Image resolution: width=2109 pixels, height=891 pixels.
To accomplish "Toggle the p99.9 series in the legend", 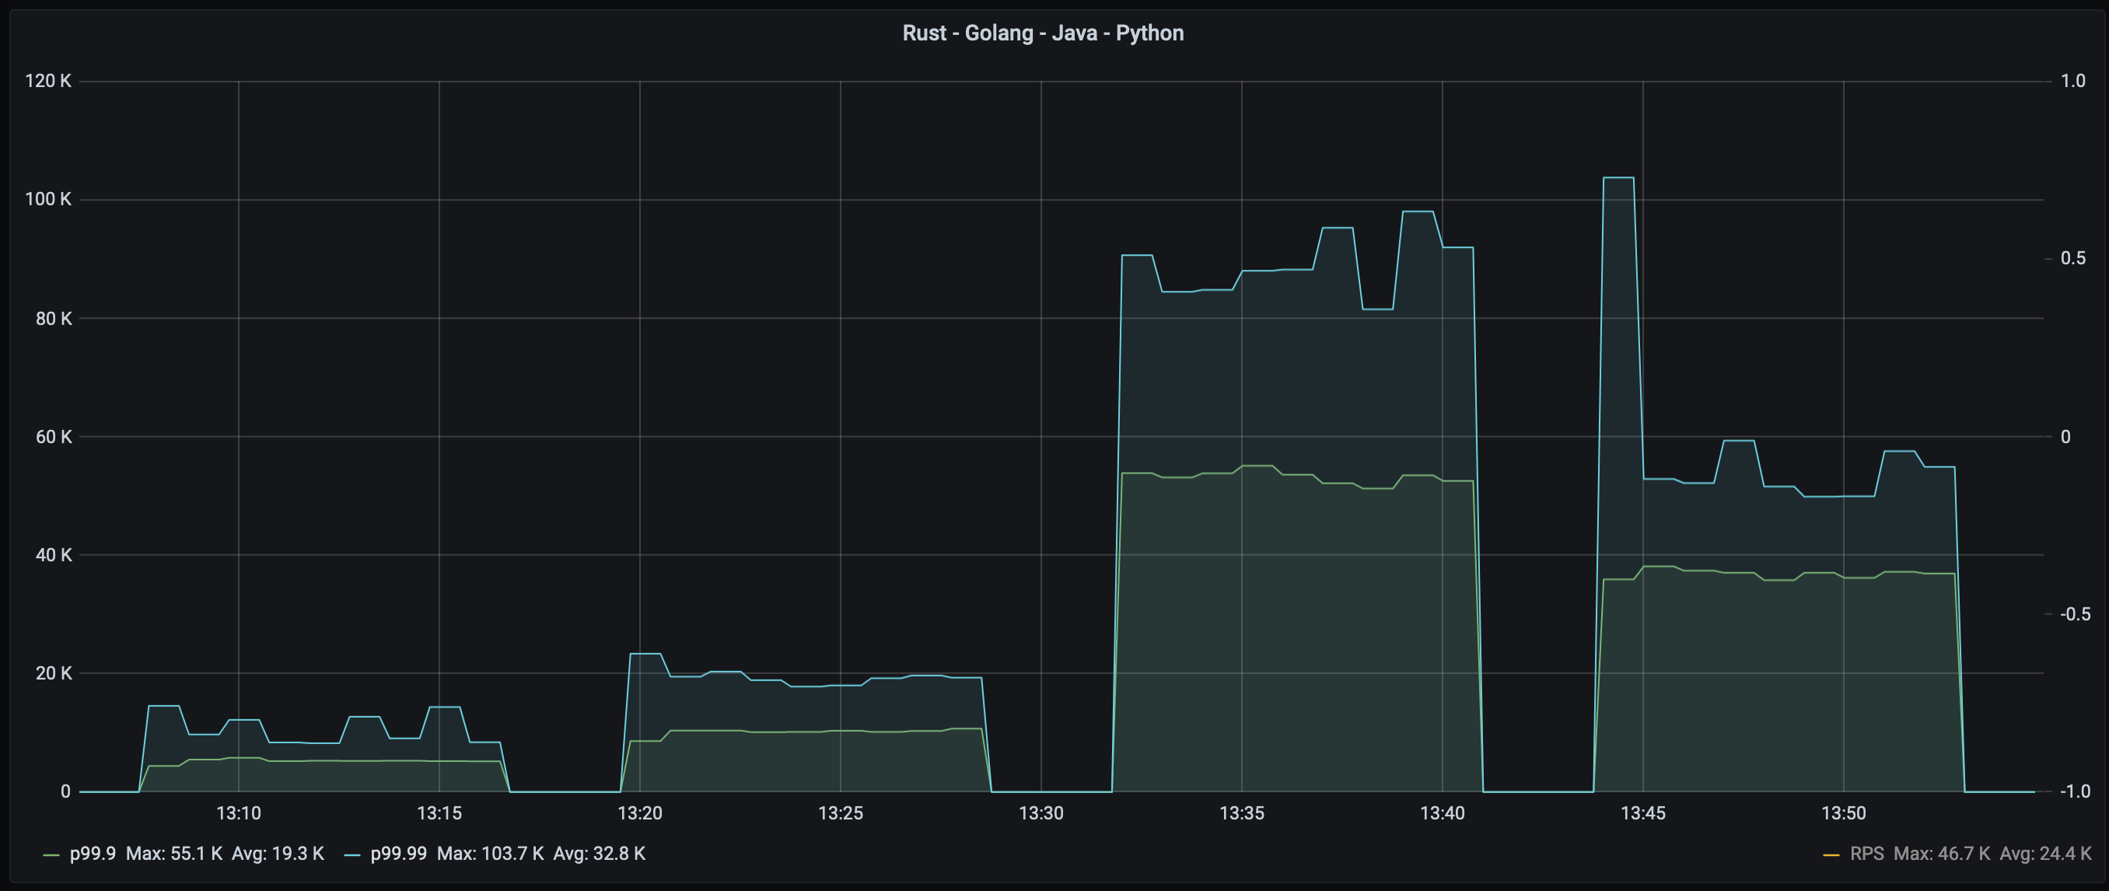I will [93, 854].
